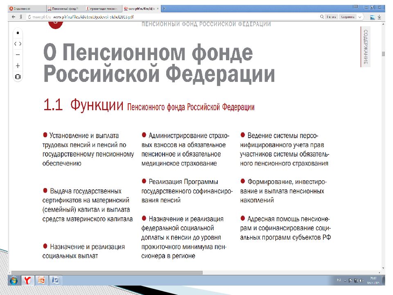Zoom out with the minus button
This screenshot has width=393, height=295.
click(18, 54)
